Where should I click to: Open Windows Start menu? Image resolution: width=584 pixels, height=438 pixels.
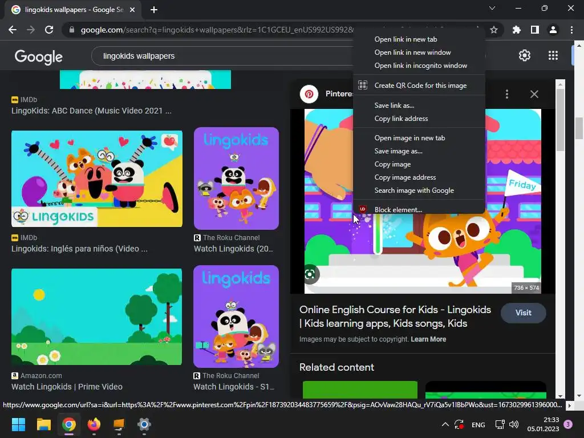click(x=18, y=424)
